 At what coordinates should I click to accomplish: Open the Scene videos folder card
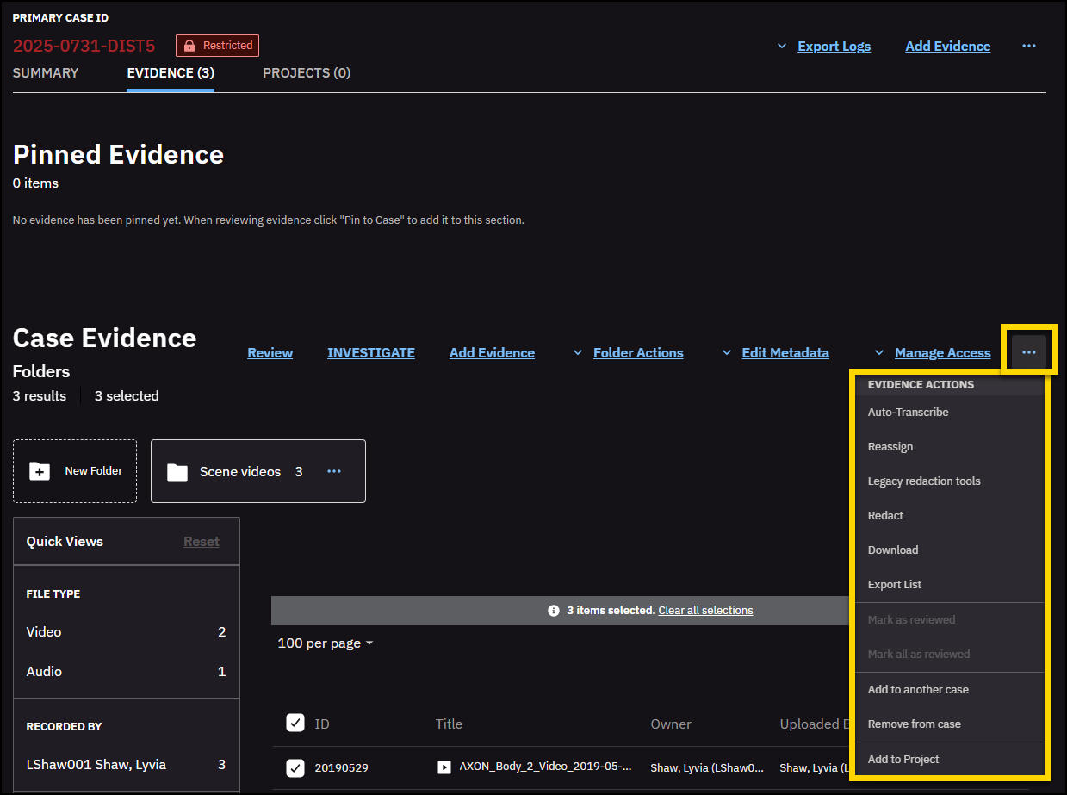258,471
